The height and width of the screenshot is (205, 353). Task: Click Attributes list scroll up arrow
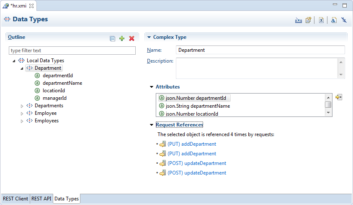(328, 97)
